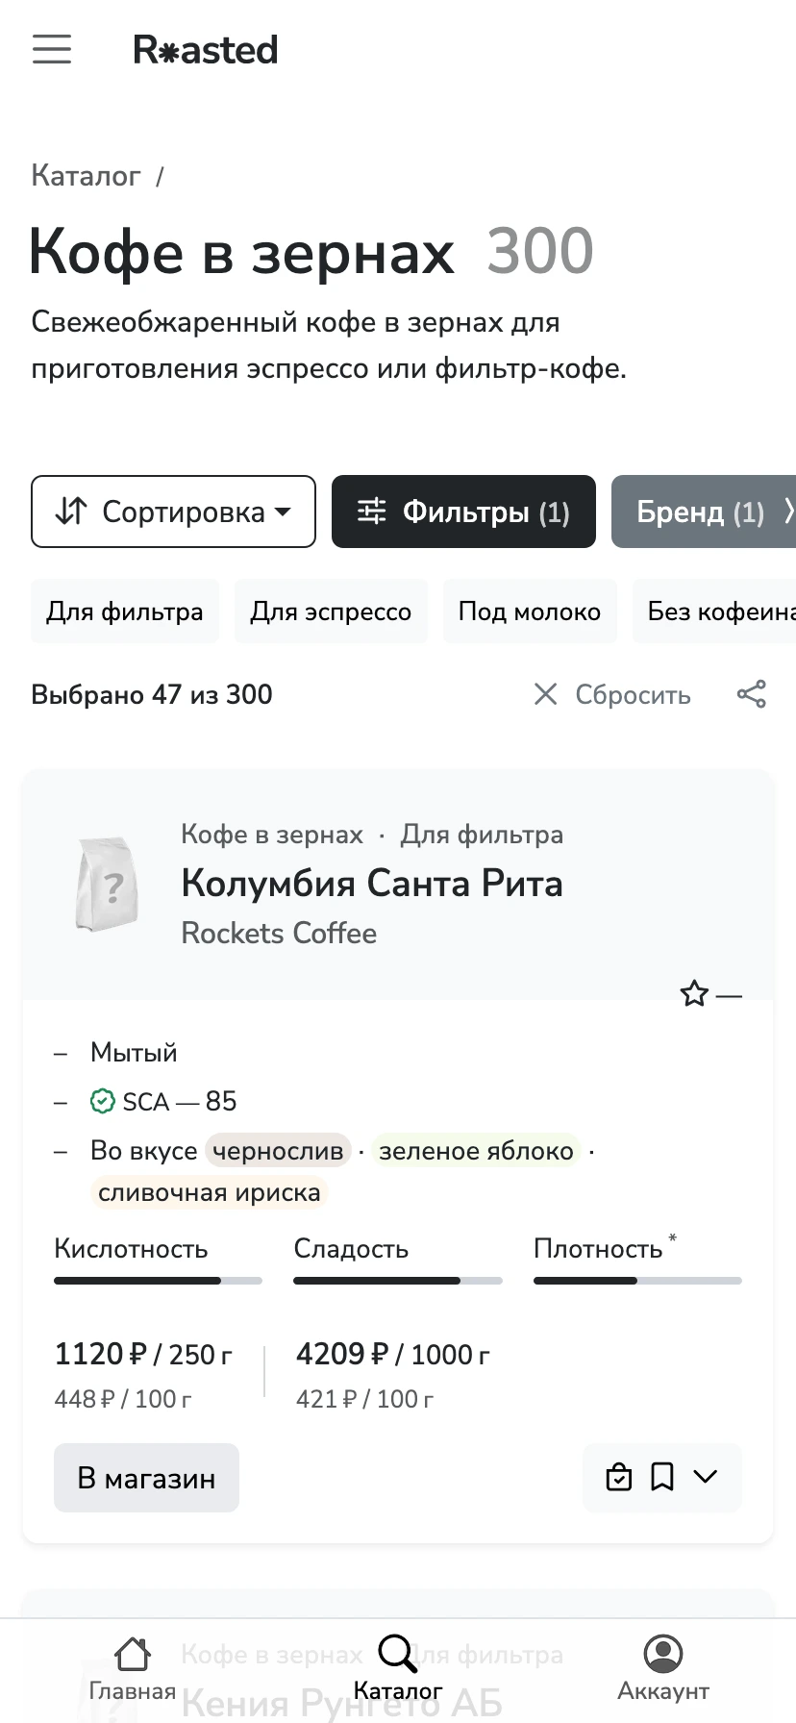Open the Бренд (1) filter

point(704,512)
